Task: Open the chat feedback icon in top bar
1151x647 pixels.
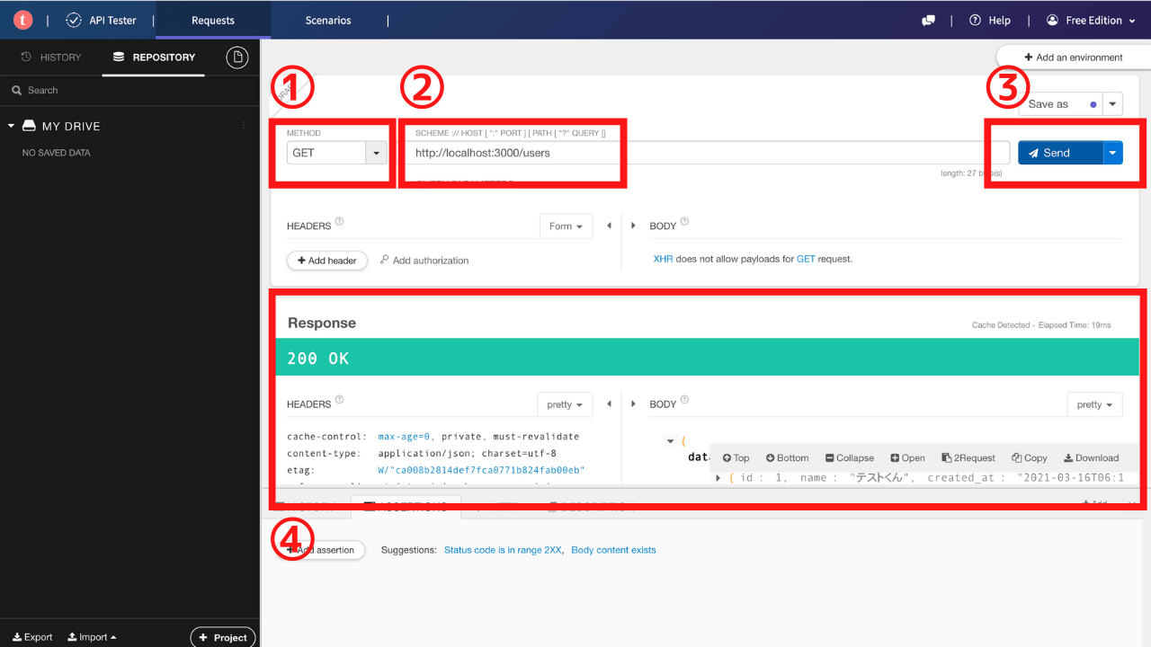Action: click(x=928, y=20)
